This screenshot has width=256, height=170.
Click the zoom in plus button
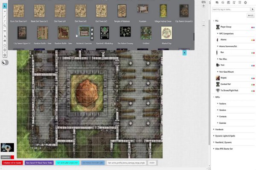204,6
